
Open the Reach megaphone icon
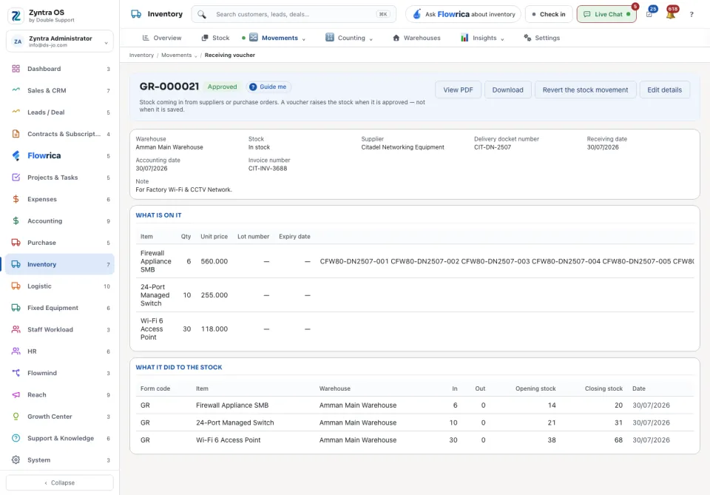tap(16, 394)
